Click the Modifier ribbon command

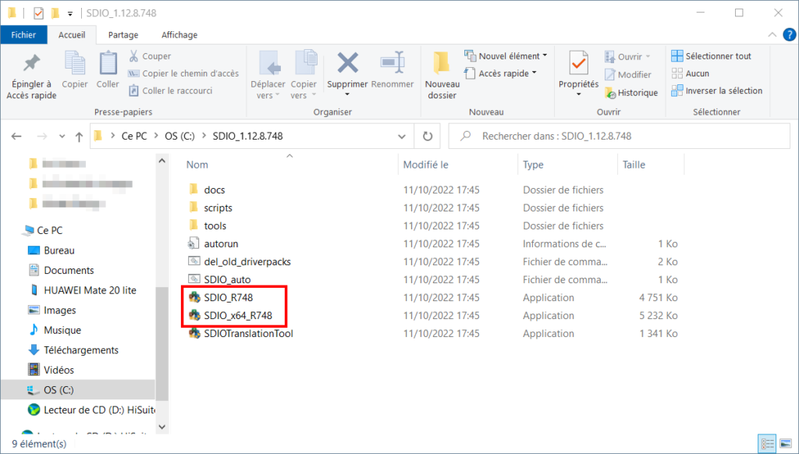pos(628,75)
